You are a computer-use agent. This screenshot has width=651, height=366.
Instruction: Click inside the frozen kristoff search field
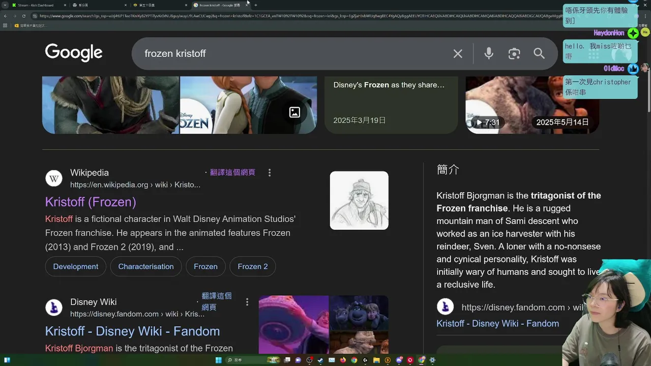point(295,53)
